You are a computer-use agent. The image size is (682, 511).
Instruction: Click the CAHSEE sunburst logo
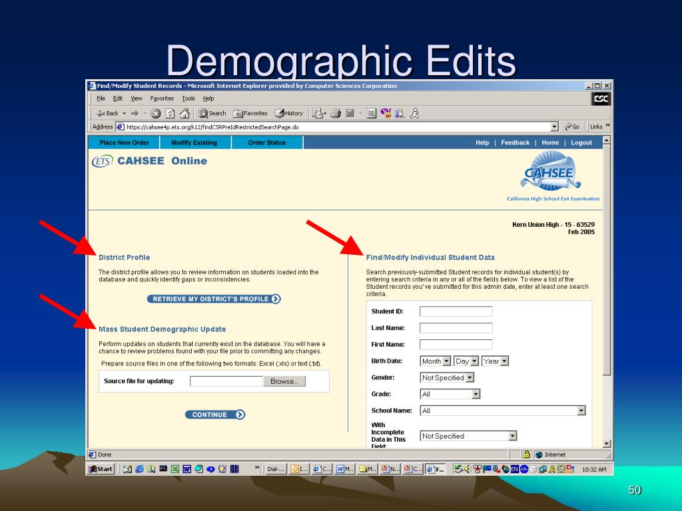[x=551, y=171]
